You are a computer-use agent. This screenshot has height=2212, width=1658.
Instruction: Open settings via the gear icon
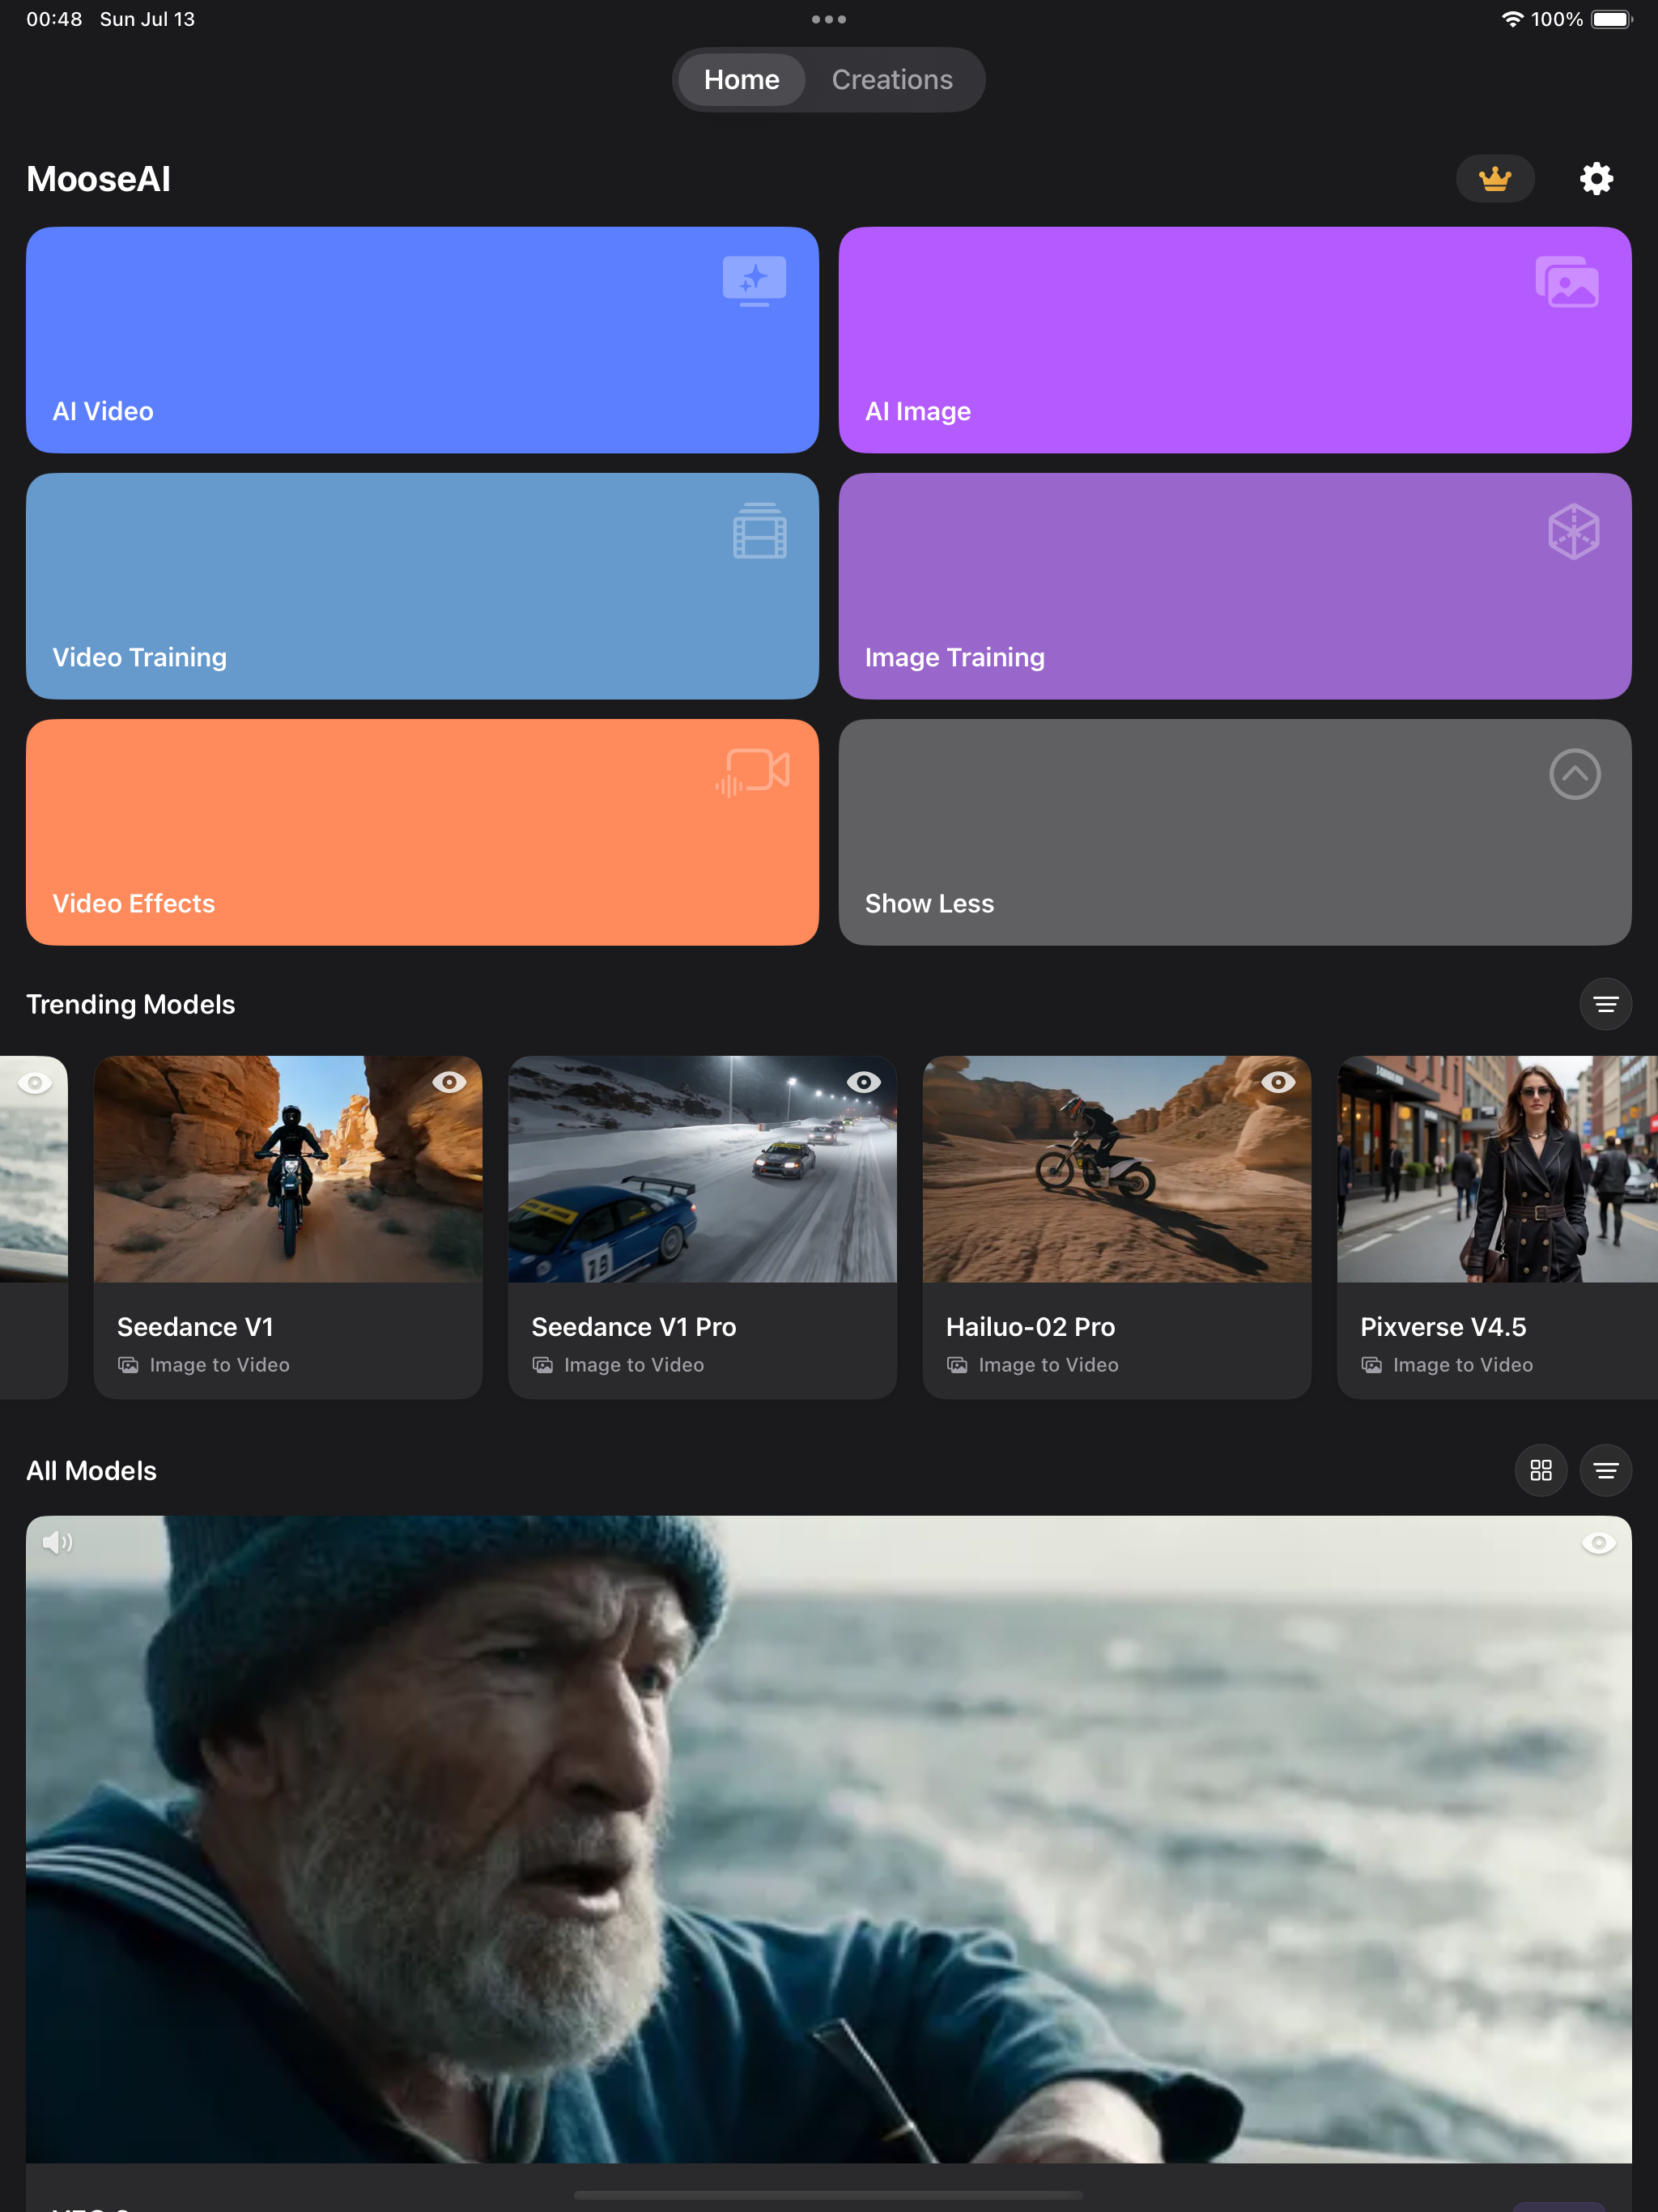coord(1596,179)
